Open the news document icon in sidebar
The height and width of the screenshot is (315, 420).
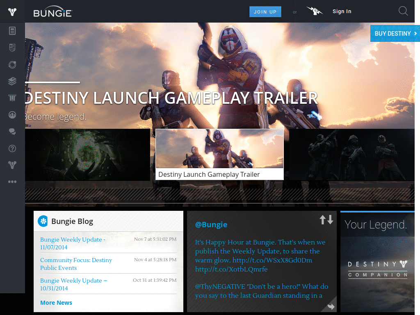[x=12, y=31]
